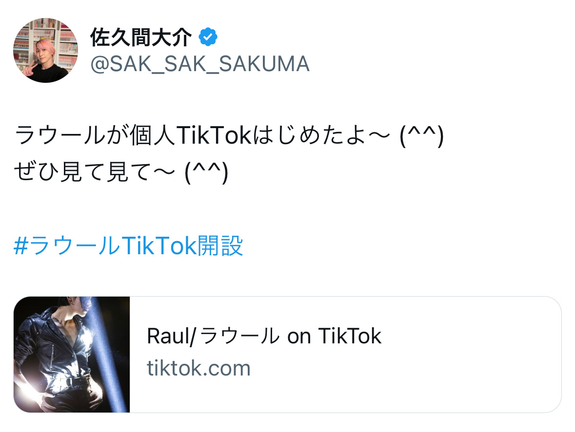Image resolution: width=575 pixels, height=432 pixels.
Task: Click the (^^) emoticon ending the first line
Action: pos(422,135)
